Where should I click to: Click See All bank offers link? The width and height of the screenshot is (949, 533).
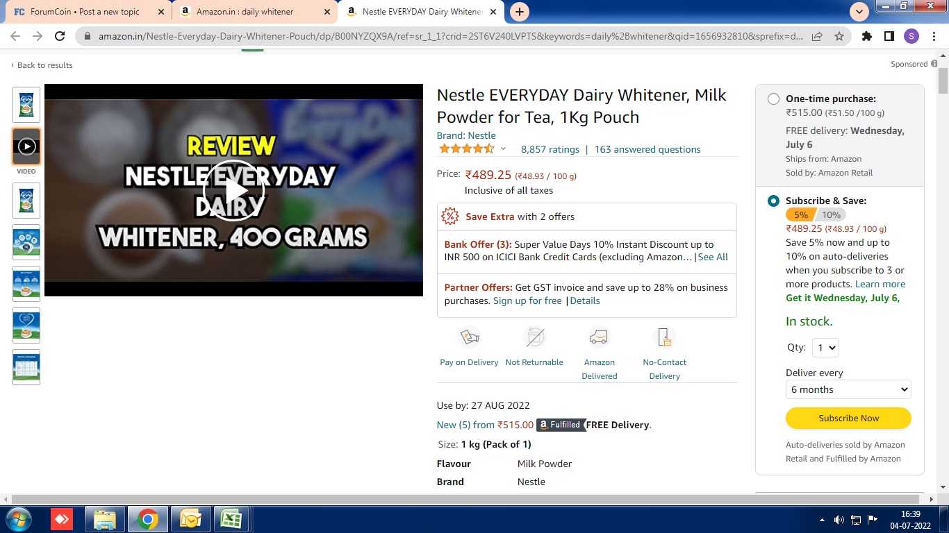click(713, 257)
